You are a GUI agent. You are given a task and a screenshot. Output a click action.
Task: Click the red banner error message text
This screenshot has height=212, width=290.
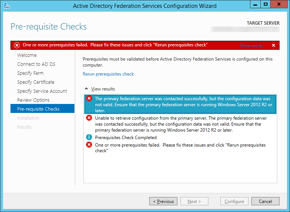click(x=115, y=45)
